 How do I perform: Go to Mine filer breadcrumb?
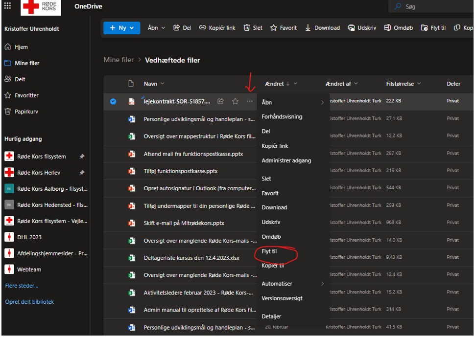pyautogui.click(x=119, y=60)
